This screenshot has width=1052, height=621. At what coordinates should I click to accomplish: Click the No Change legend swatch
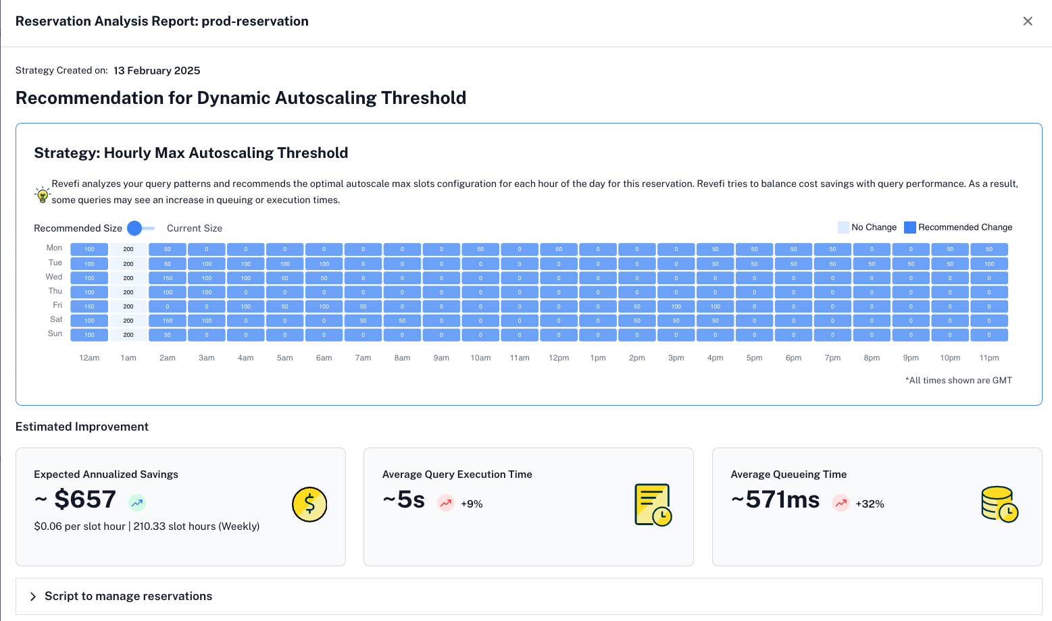pos(843,227)
